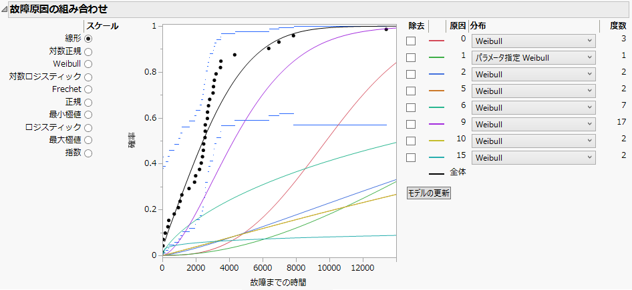Open distribution dropdown for cause 9
Screen dimensions: 632x290
534,124
